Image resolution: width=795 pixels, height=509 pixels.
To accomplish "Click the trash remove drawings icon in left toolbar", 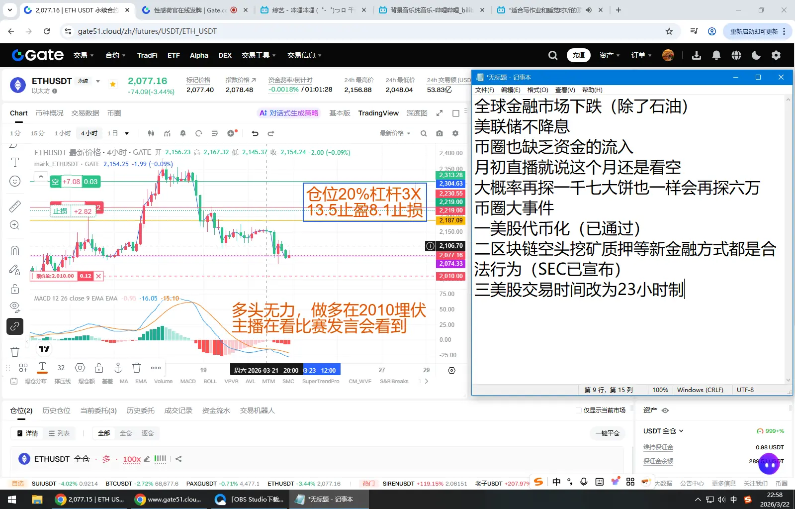I will pyautogui.click(x=15, y=352).
